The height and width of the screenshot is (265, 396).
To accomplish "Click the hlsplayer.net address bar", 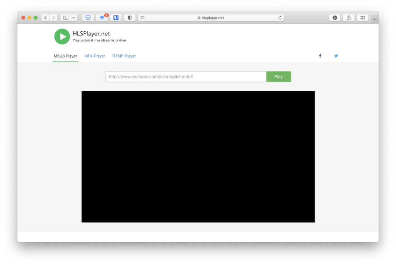I will click(211, 18).
